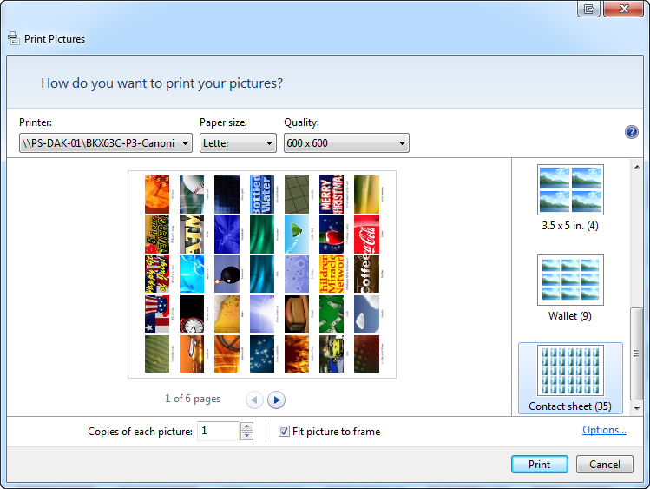The width and height of the screenshot is (650, 489).
Task: Select the 3.5 x 5 in. (4) layout
Action: pyautogui.click(x=570, y=198)
